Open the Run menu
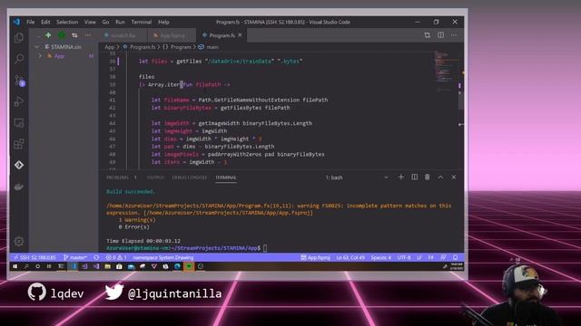Image resolution: width=581 pixels, height=326 pixels. point(120,22)
